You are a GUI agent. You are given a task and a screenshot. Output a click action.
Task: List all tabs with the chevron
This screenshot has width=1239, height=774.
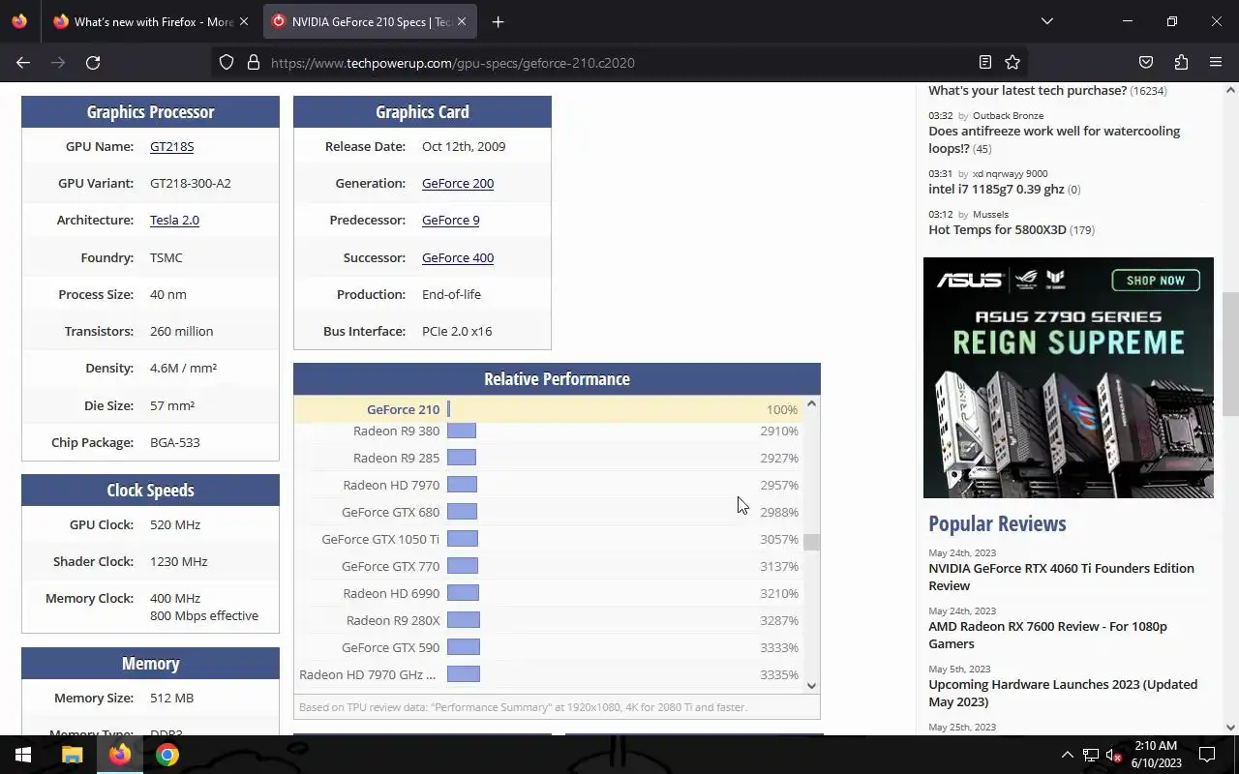tap(1046, 21)
